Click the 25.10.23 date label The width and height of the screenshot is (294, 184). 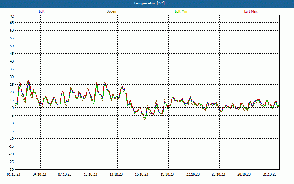coord(218,174)
